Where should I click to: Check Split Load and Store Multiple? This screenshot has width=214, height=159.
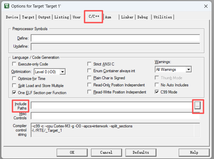(x=14, y=86)
